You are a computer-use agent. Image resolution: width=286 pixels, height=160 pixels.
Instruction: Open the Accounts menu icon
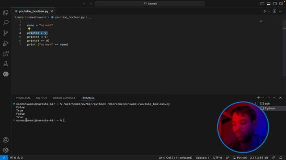click(6, 140)
